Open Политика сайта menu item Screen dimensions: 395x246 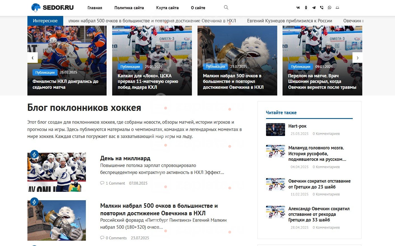coord(129,8)
